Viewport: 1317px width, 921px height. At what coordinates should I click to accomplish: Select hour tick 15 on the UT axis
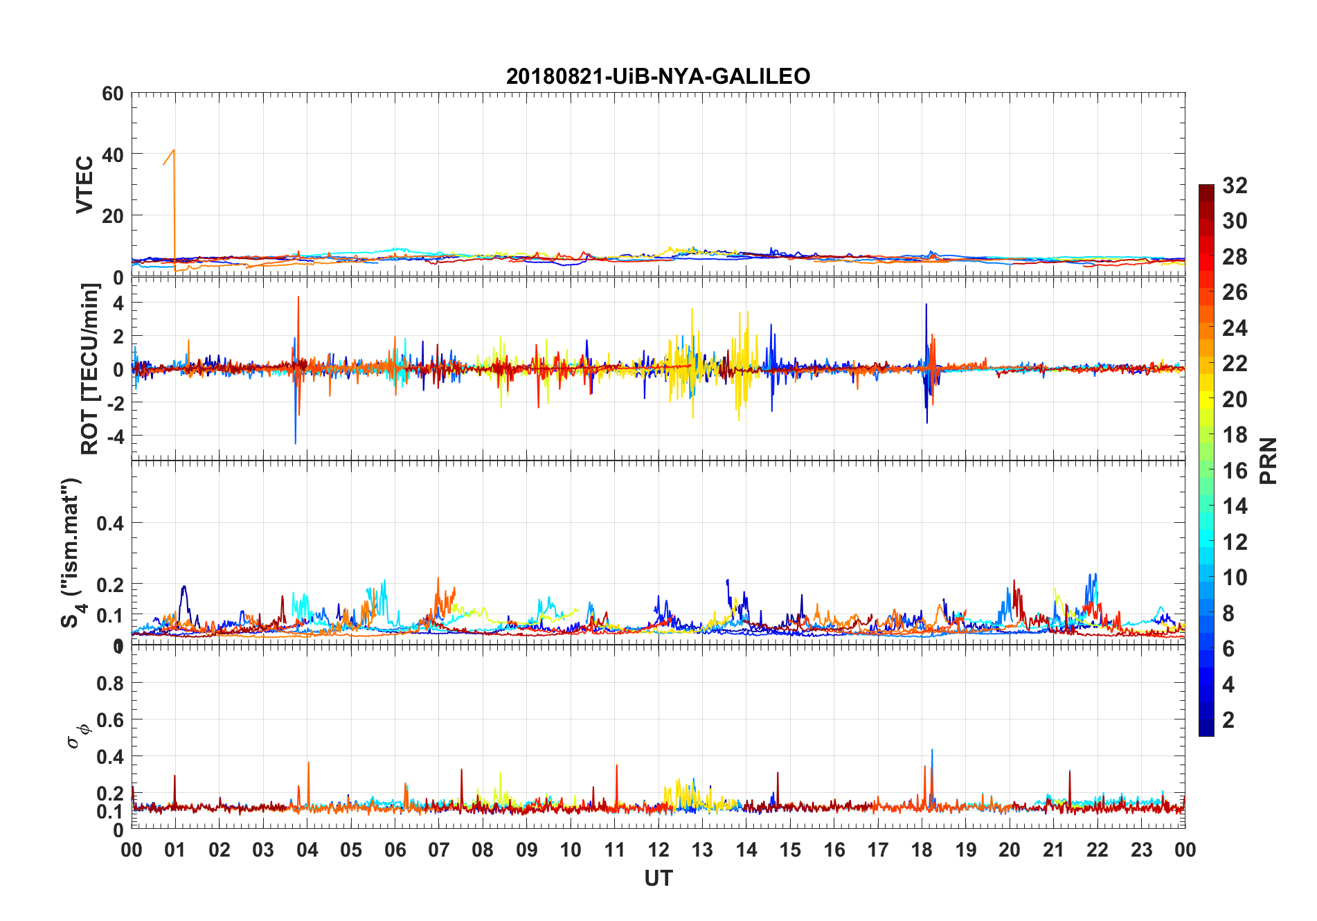(x=790, y=850)
